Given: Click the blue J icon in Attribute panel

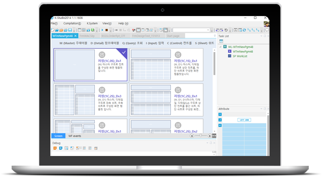Looking at the screenshot, I should click(220, 120).
